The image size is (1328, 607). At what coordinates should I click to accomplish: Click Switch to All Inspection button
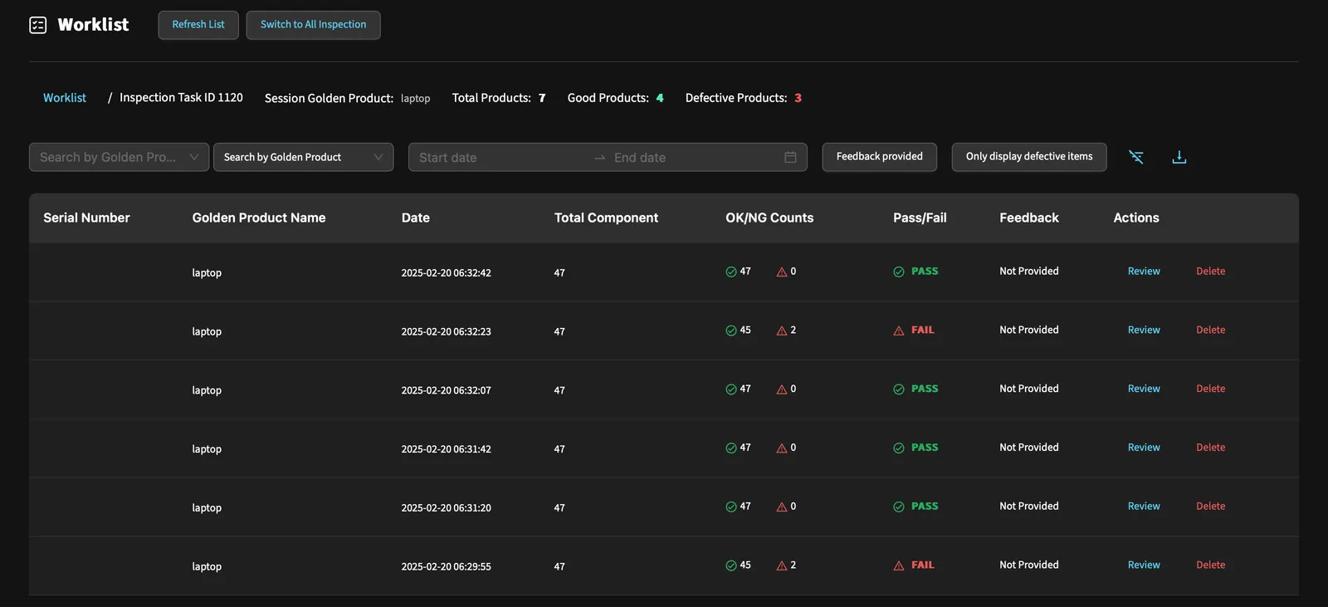coord(313,25)
